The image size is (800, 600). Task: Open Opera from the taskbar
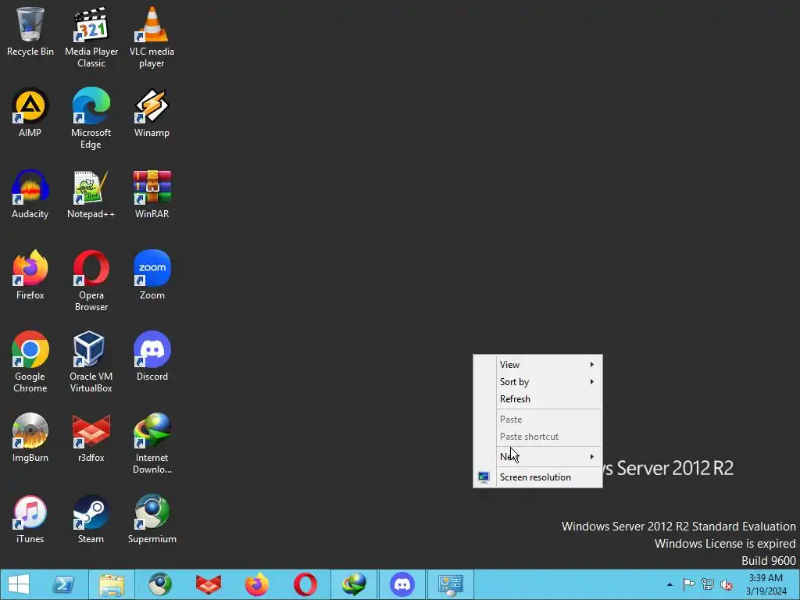[x=305, y=584]
